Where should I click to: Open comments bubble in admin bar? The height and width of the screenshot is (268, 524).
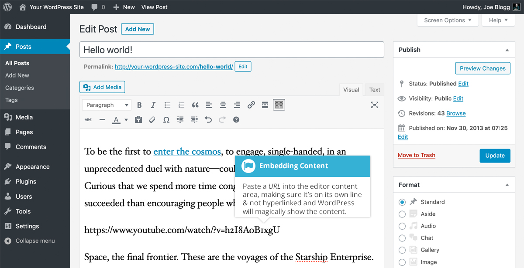pos(98,7)
